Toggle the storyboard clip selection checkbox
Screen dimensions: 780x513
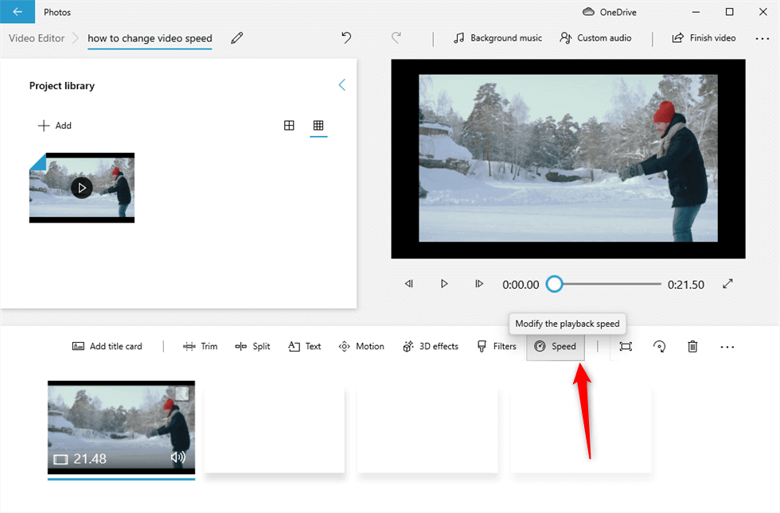tap(182, 394)
